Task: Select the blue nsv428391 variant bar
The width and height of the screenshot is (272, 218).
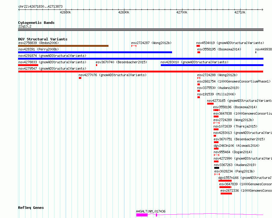Action: coord(95,52)
